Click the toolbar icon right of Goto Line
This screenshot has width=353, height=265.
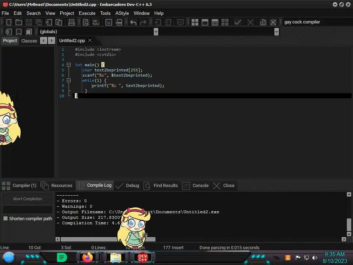point(119,22)
